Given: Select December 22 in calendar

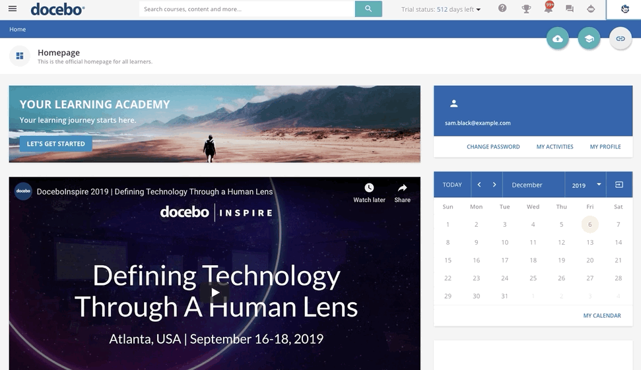Looking at the screenshot, I should pyautogui.click(x=448, y=278).
